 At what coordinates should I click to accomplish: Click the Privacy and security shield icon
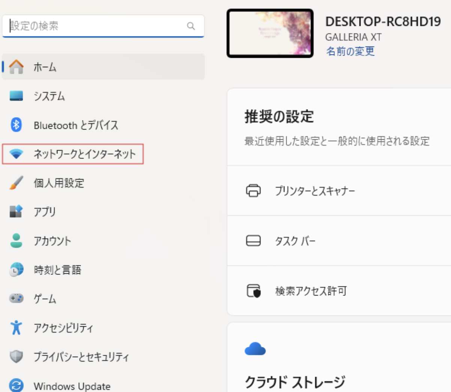16,356
